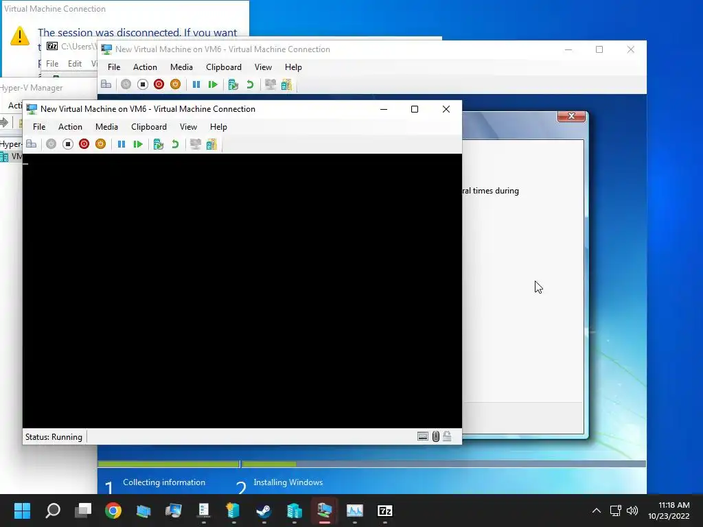Open Help menu in front VM Connection window
This screenshot has width=703, height=527.
tap(218, 127)
